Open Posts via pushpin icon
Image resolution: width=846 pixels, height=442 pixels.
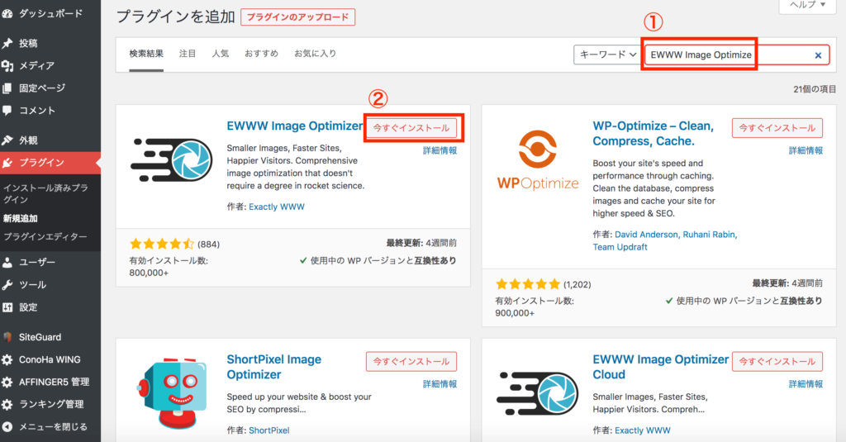(8, 43)
